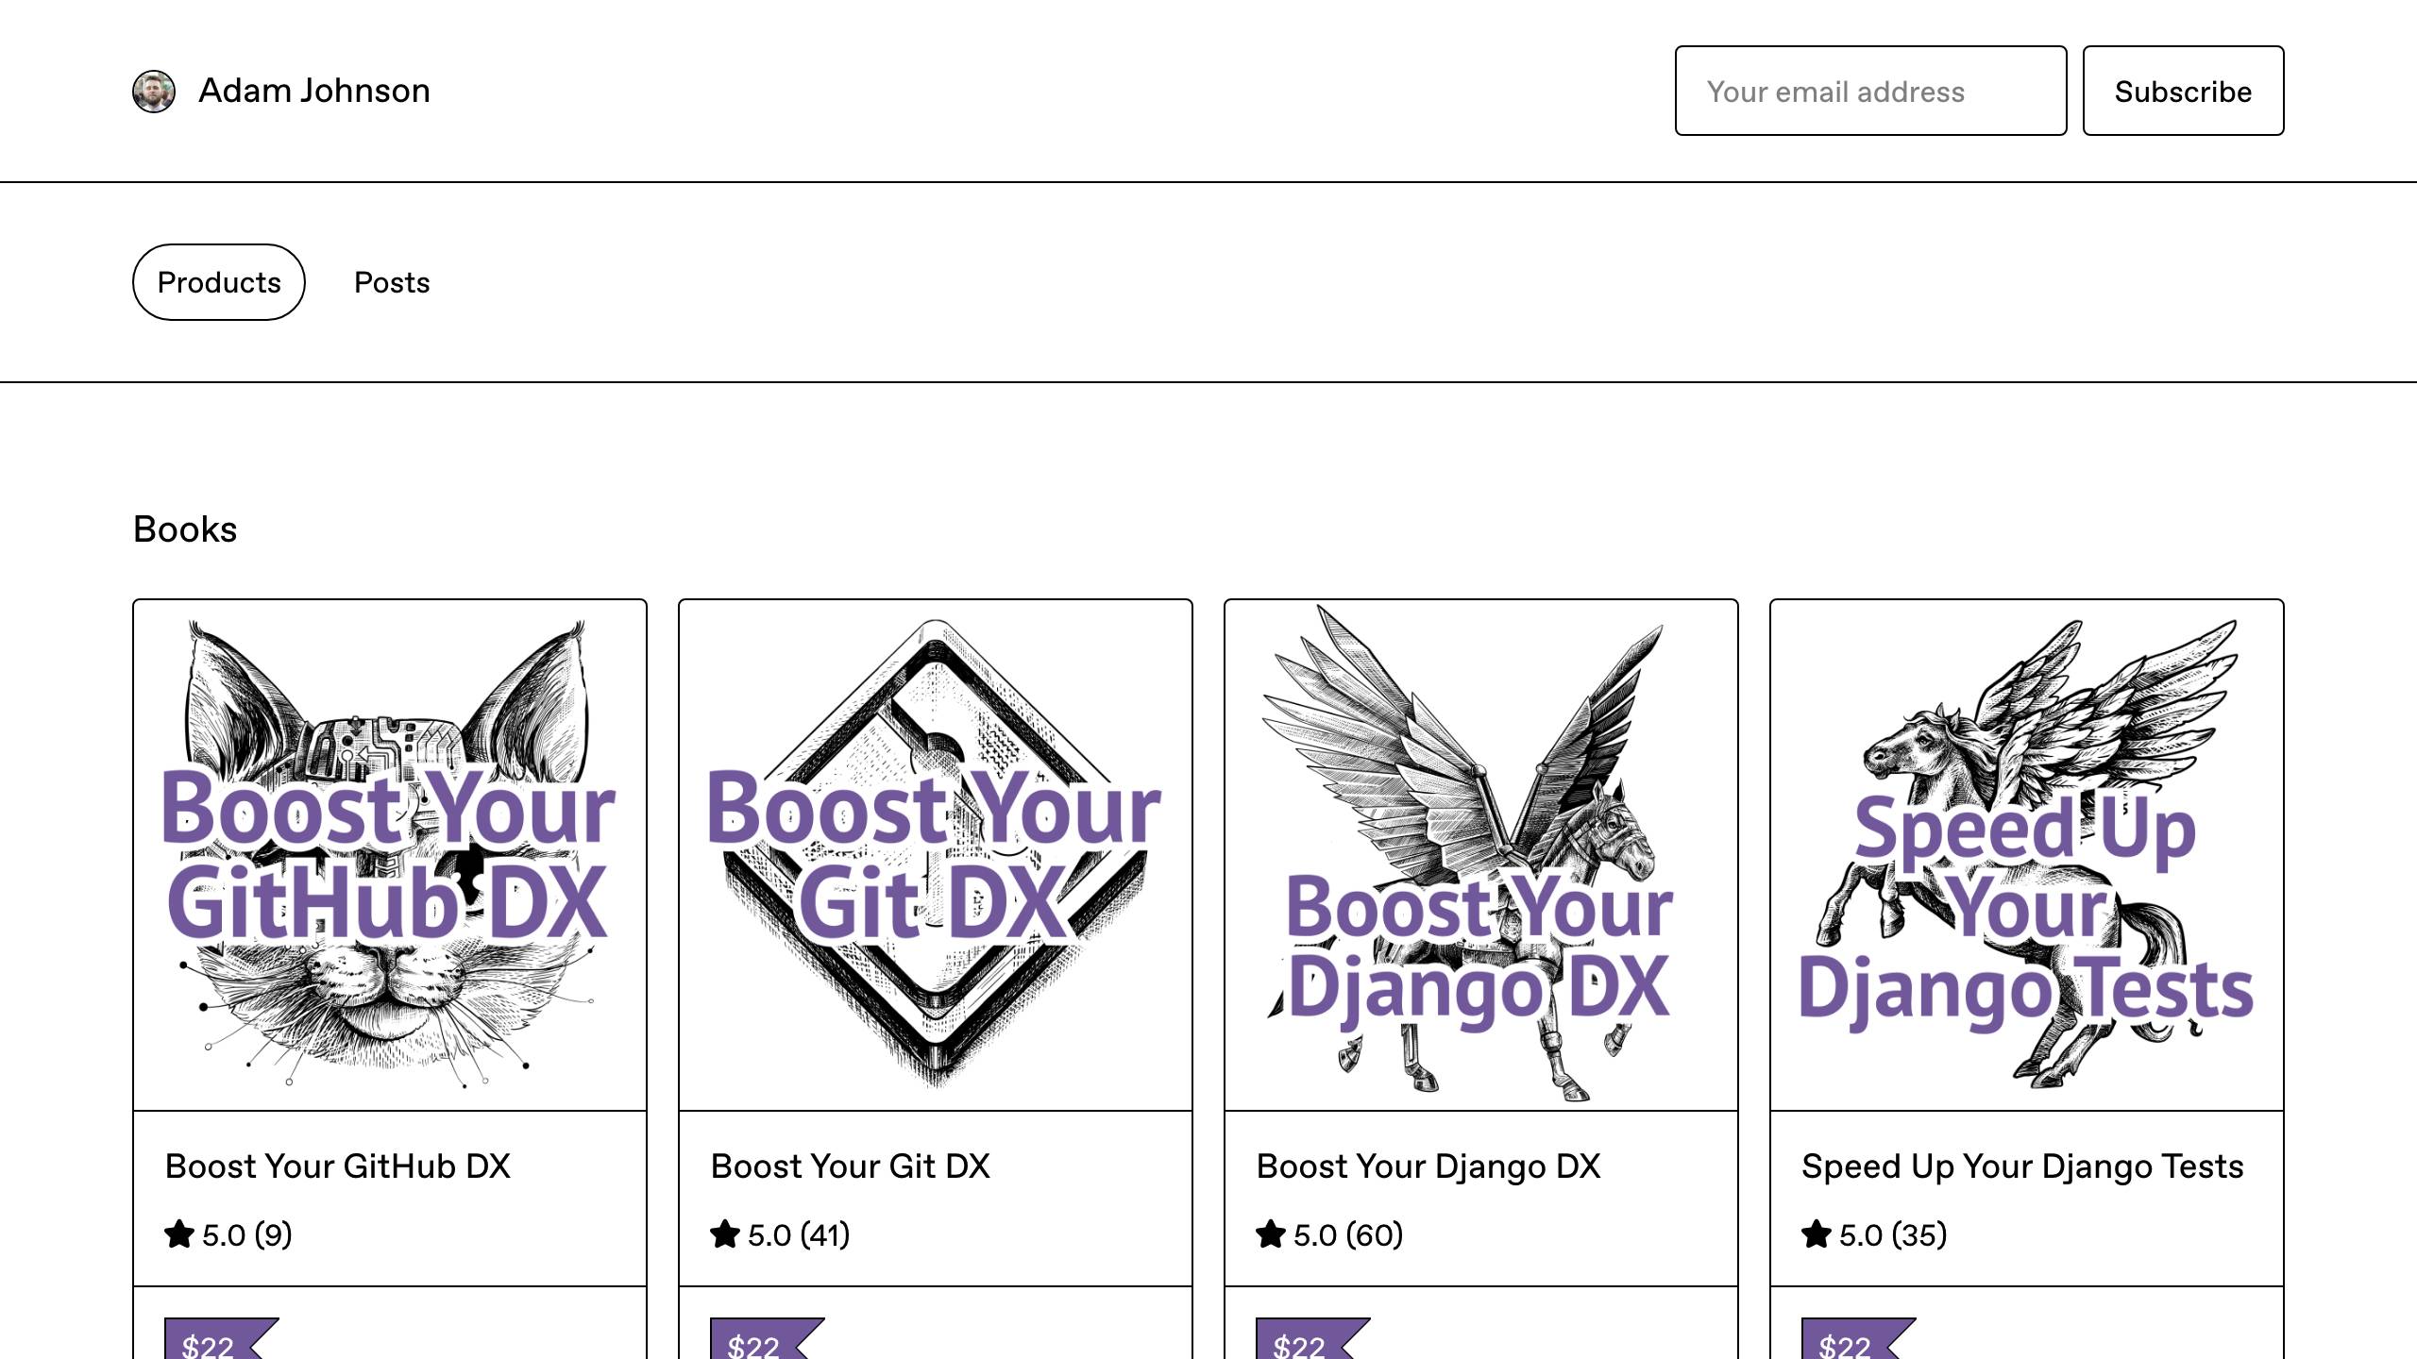
Task: Switch to the Posts tab
Action: 392,282
